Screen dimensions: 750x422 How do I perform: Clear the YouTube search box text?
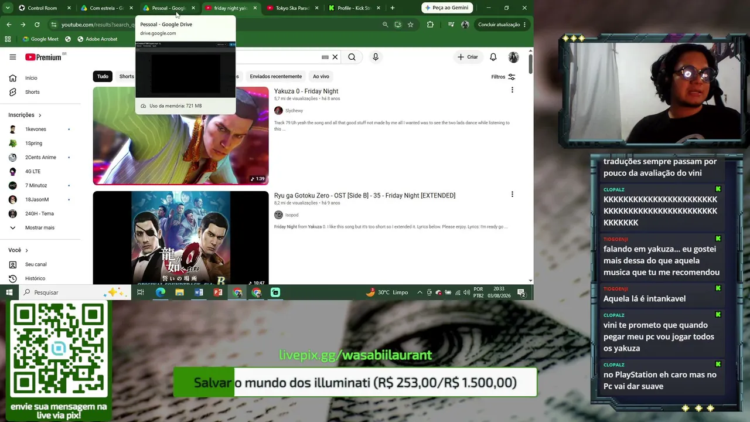click(335, 57)
